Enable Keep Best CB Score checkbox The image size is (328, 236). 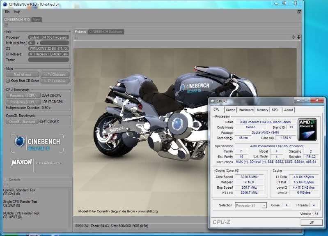tap(8, 81)
